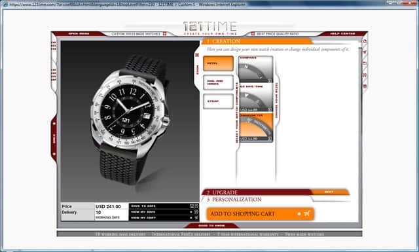Click the upper red dots group on left sidebar
This screenshot has width=419, height=252.
click(54, 46)
